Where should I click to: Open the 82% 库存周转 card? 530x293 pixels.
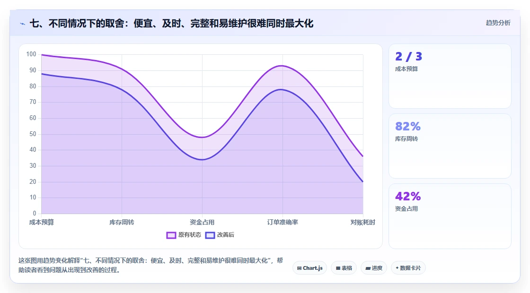pyautogui.click(x=450, y=146)
